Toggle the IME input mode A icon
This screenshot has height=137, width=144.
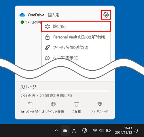click(x=74, y=130)
